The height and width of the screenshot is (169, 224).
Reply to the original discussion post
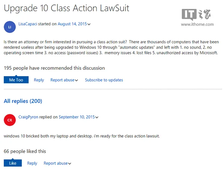pos(39,80)
